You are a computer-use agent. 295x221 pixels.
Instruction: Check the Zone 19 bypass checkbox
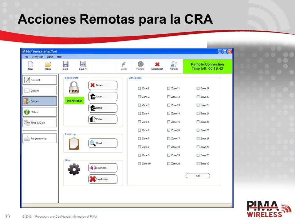tap(169, 155)
